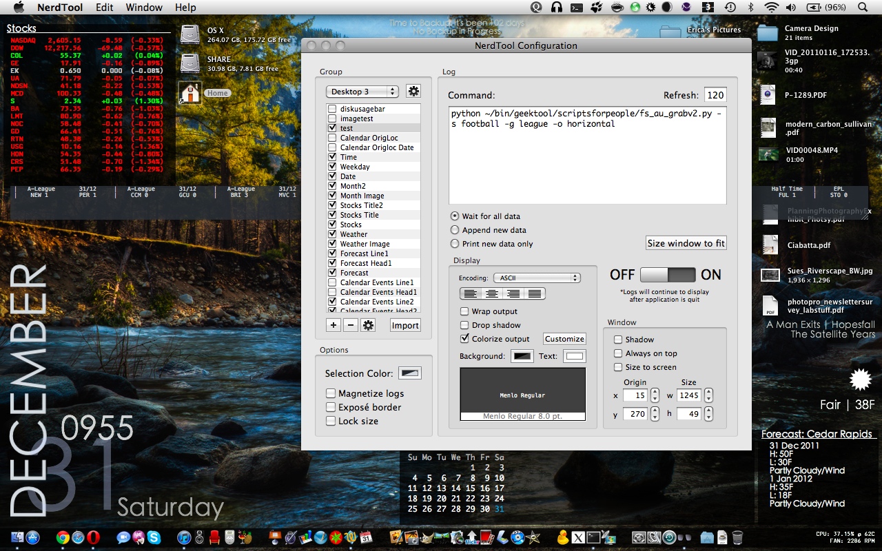Viewport: 882px width, 551px height.
Task: Select justified text alignment in Display
Action: click(x=535, y=293)
